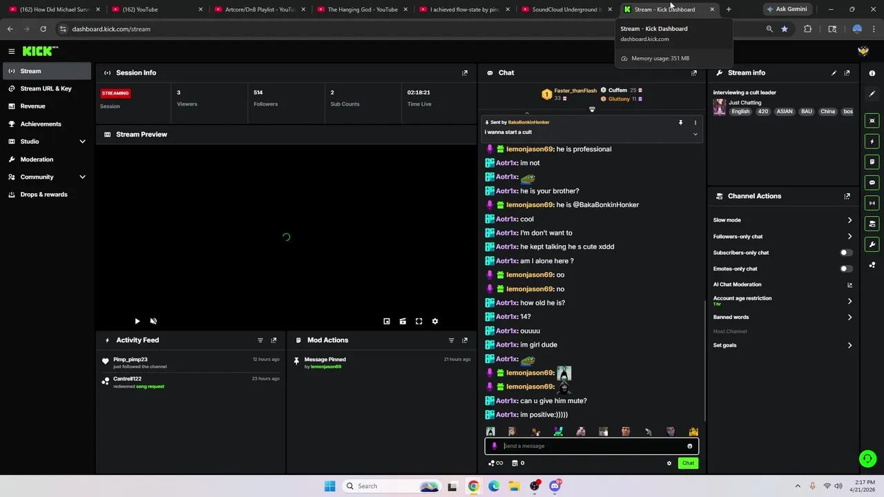Play the stream preview

point(137,321)
